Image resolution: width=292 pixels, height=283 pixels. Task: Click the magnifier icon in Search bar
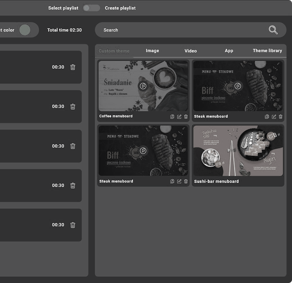point(273,30)
